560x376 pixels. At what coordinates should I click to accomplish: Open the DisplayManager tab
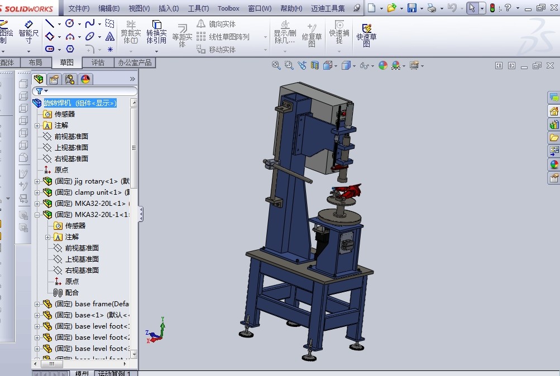[85, 79]
